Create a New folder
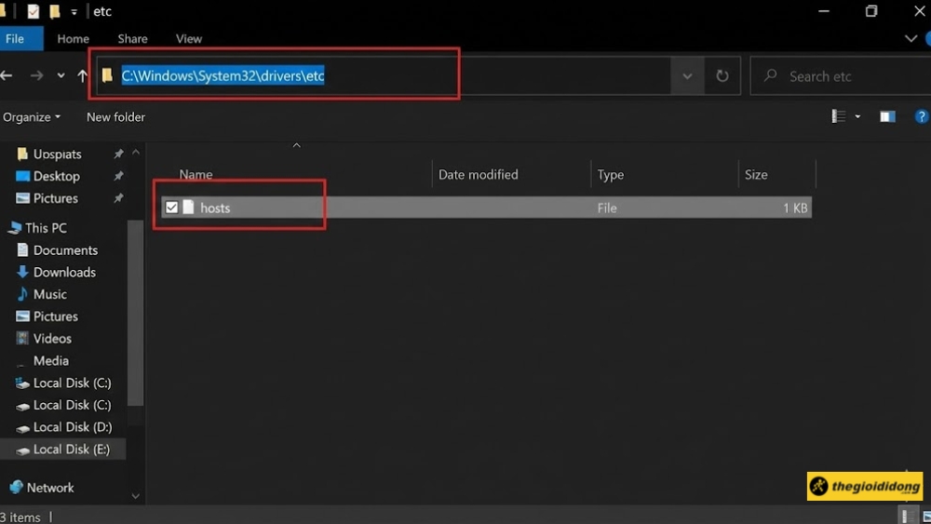This screenshot has height=524, width=931. click(115, 117)
